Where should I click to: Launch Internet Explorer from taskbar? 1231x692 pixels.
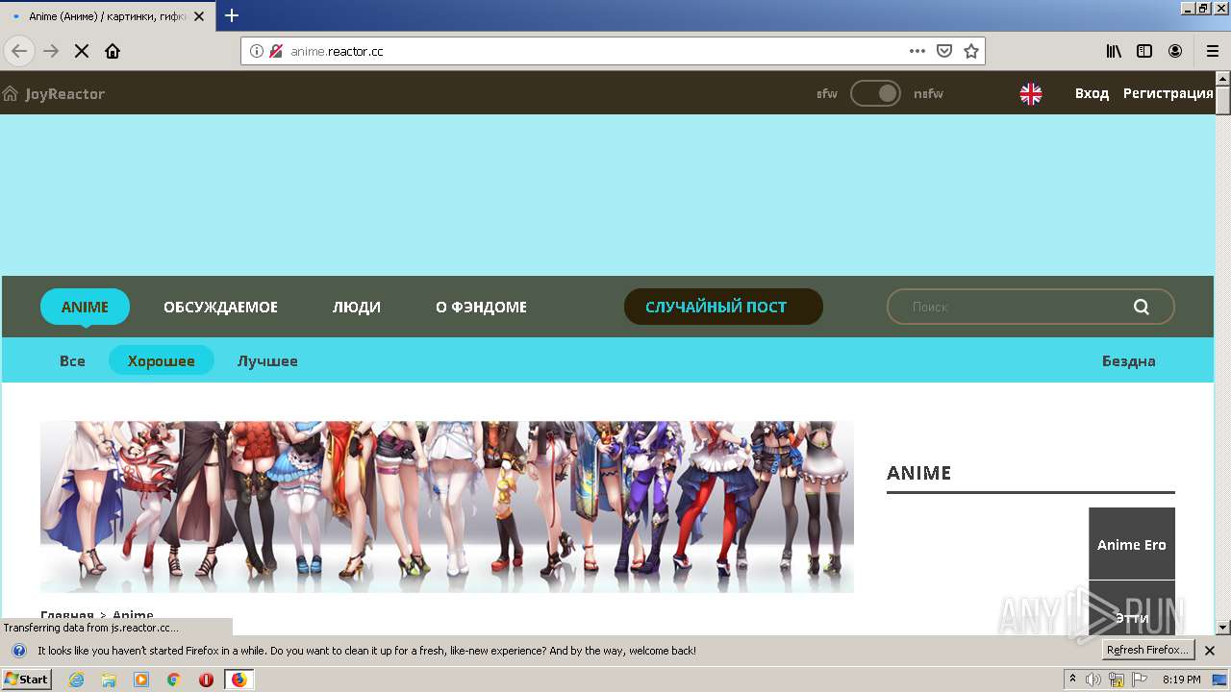[76, 680]
